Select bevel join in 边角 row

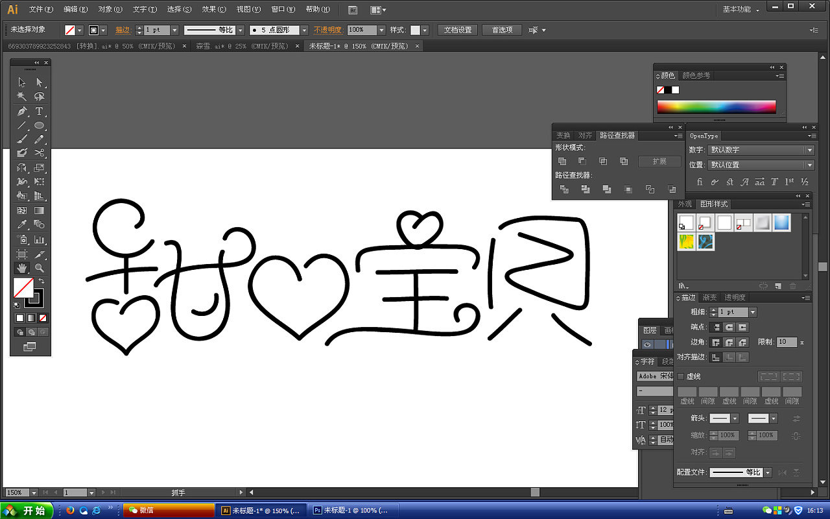coord(742,342)
